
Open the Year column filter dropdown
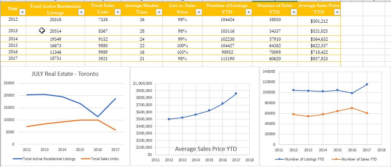[22, 13]
